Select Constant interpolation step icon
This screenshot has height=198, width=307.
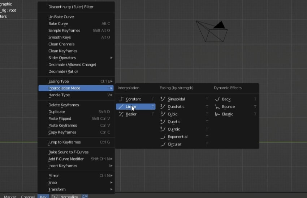(121, 99)
